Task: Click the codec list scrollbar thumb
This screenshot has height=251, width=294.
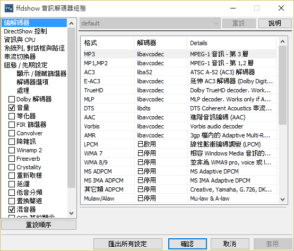Action: (x=282, y=85)
